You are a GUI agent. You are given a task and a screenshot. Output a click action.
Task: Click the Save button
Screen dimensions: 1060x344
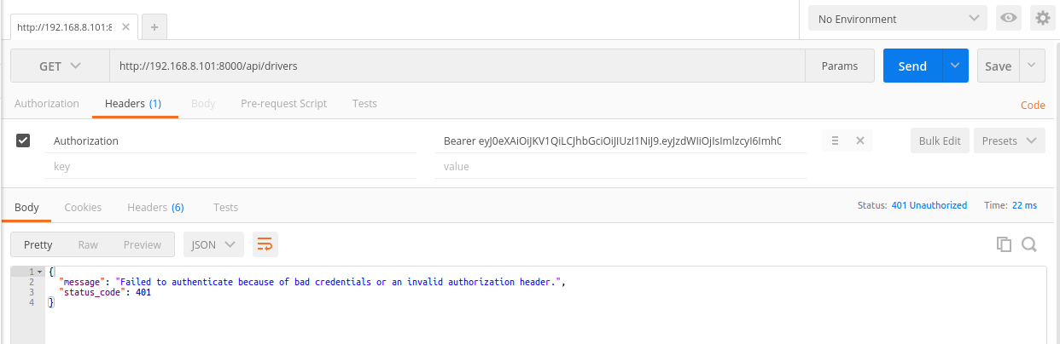pyautogui.click(x=999, y=66)
